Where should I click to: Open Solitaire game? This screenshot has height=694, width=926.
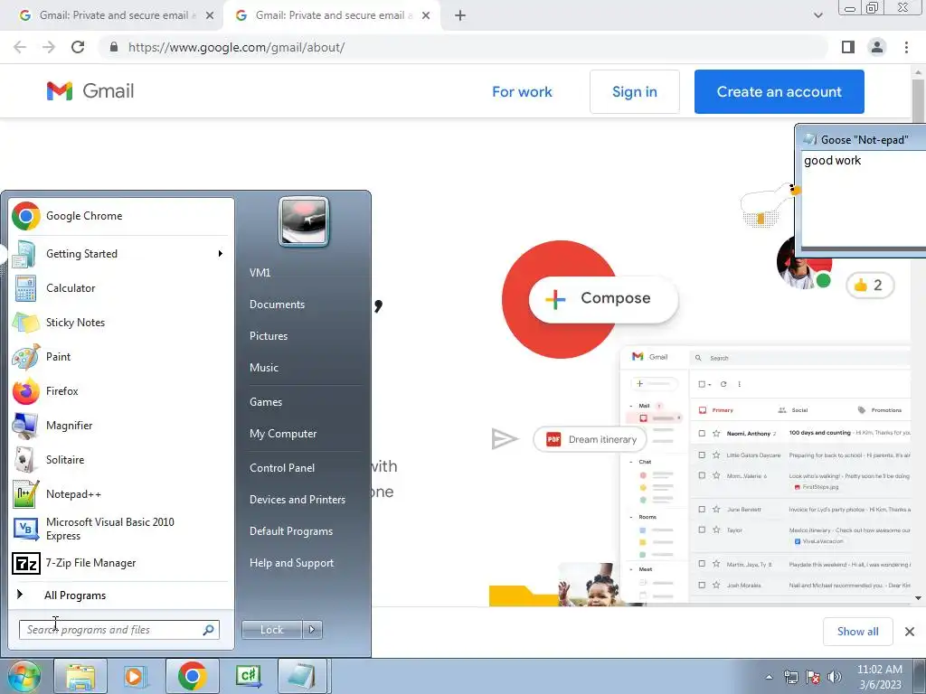click(x=121, y=459)
